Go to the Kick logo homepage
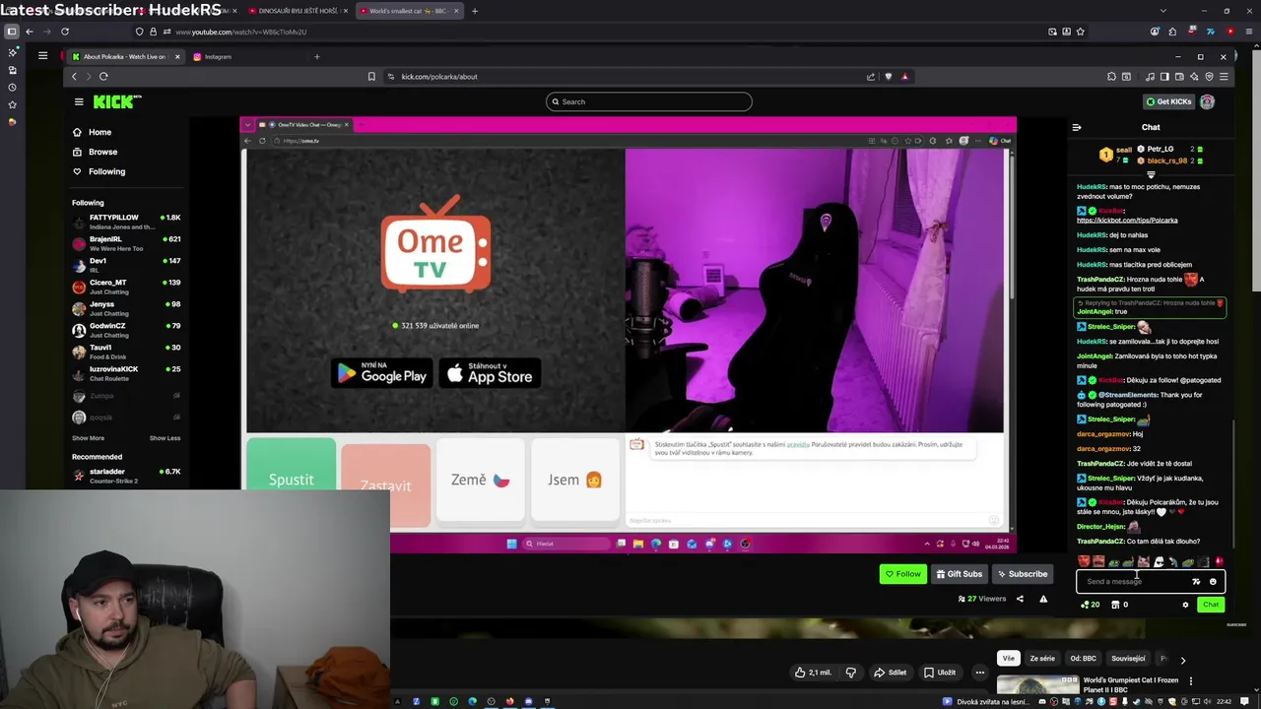The height and width of the screenshot is (709, 1261). coord(117,101)
